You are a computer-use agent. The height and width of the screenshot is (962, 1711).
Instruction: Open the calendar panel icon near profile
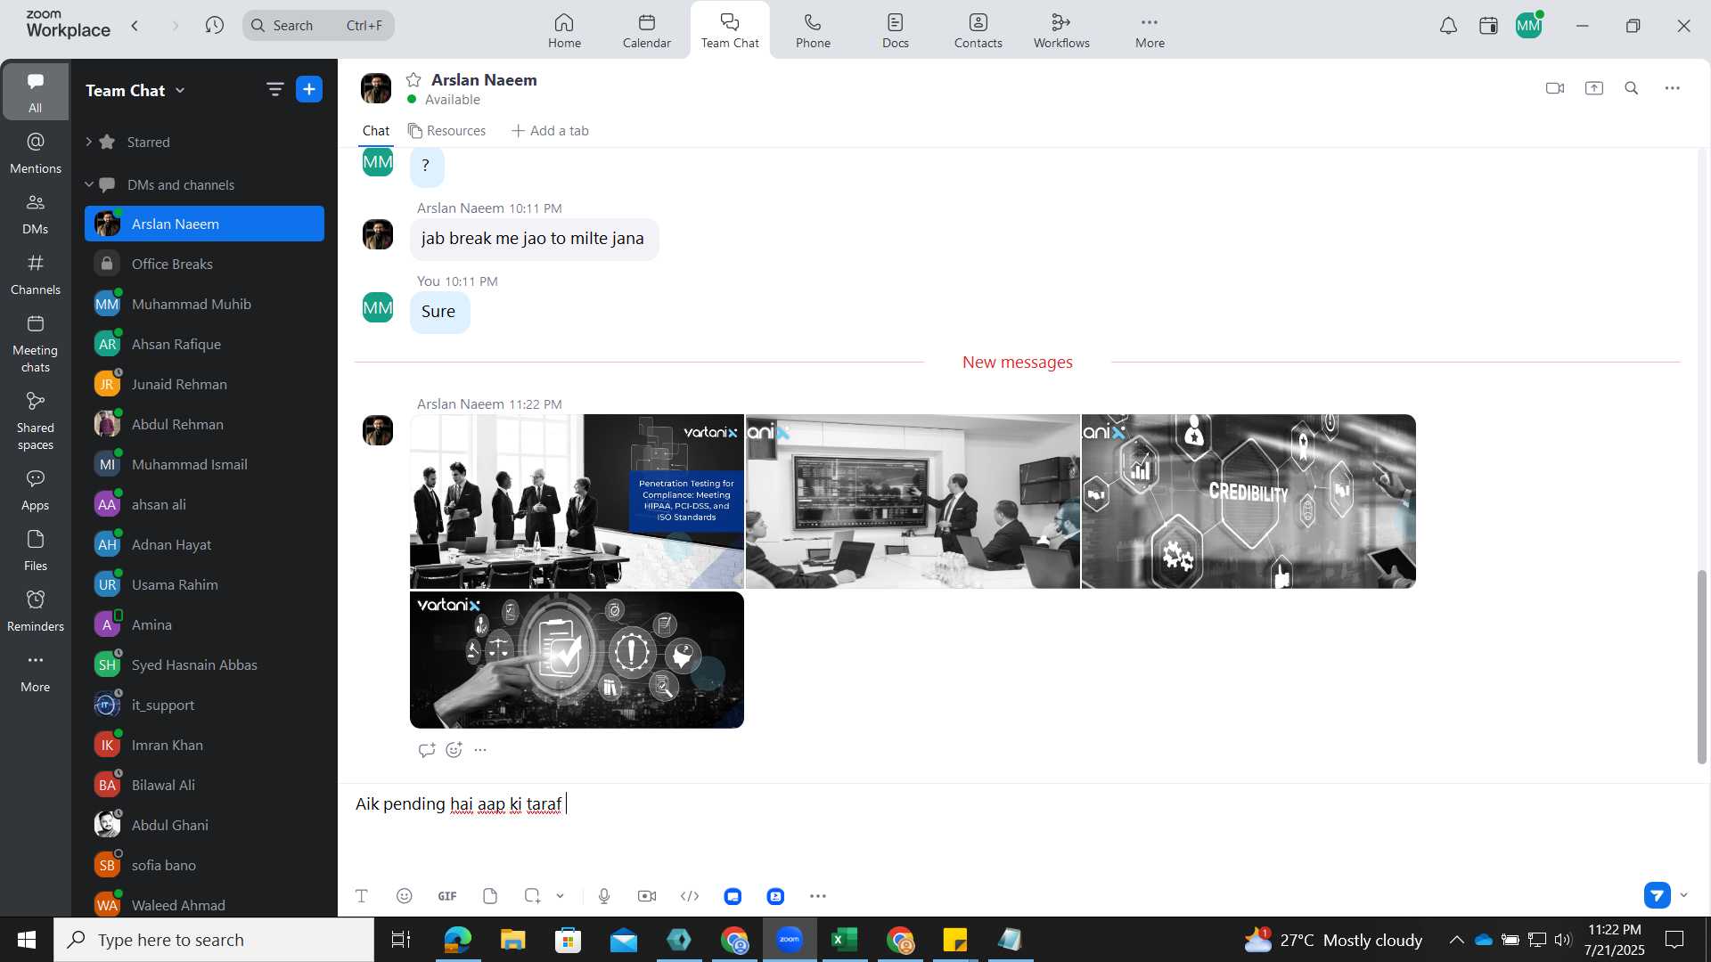coord(1488,26)
